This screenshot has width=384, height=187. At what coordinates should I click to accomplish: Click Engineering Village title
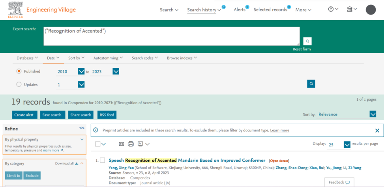tap(51, 10)
